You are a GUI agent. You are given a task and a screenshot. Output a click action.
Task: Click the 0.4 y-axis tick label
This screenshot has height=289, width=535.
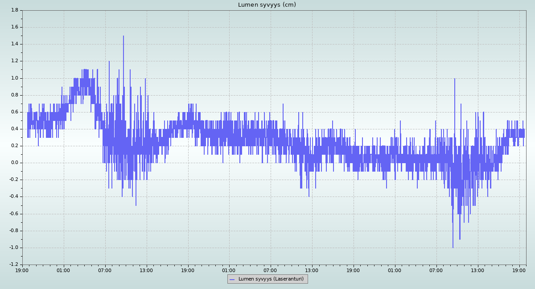14,129
